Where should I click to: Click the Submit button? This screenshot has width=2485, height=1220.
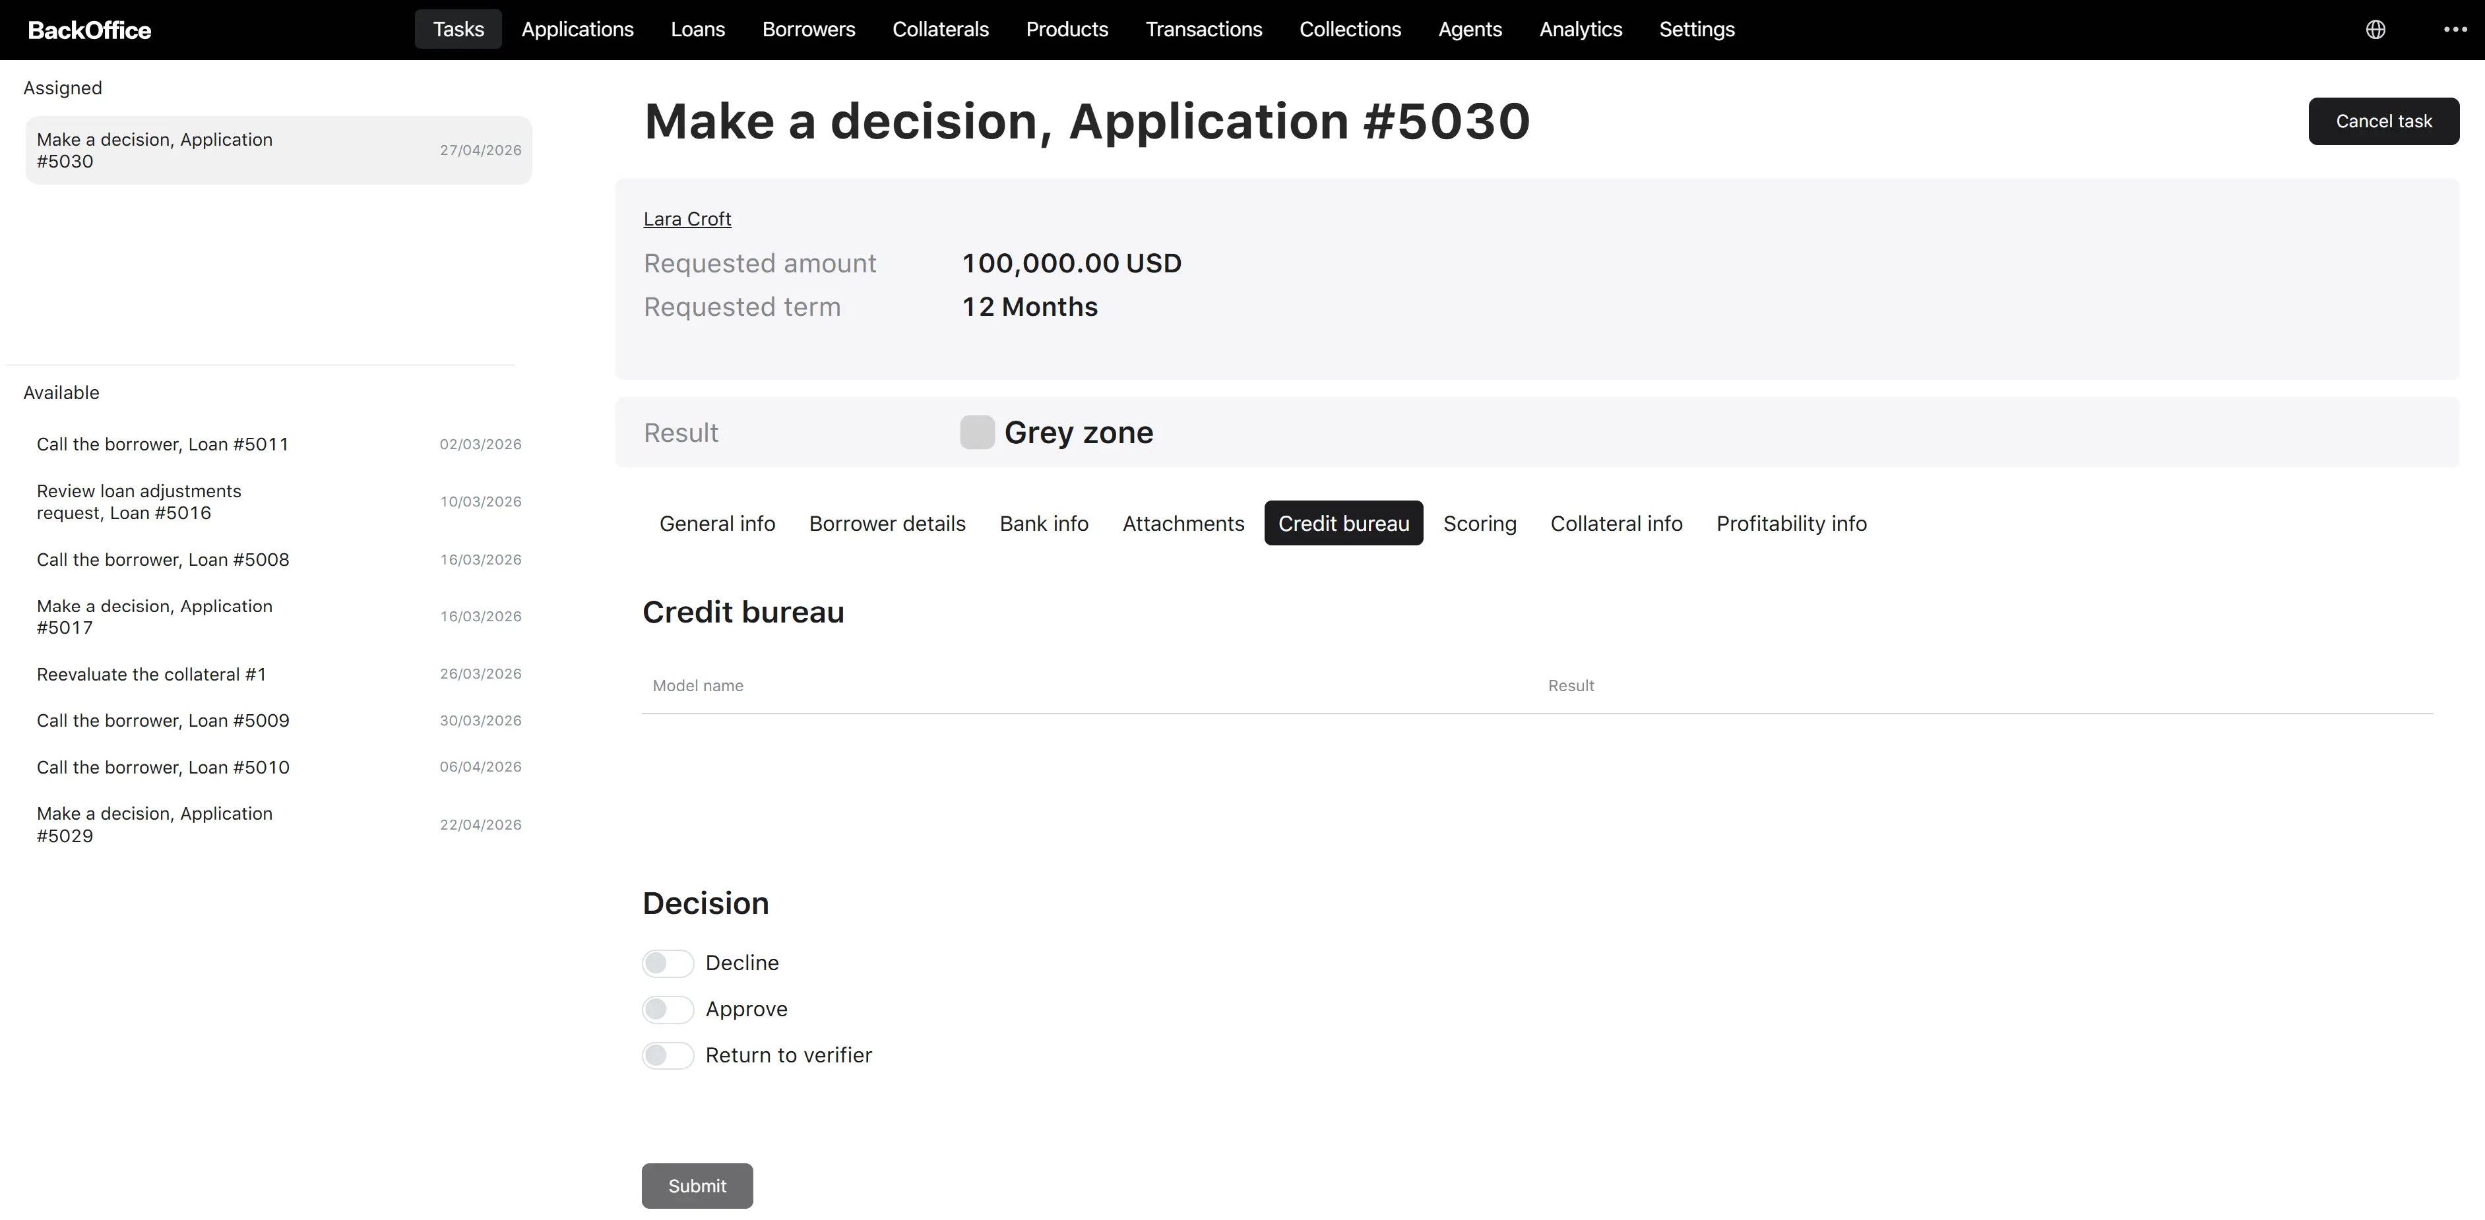[697, 1186]
